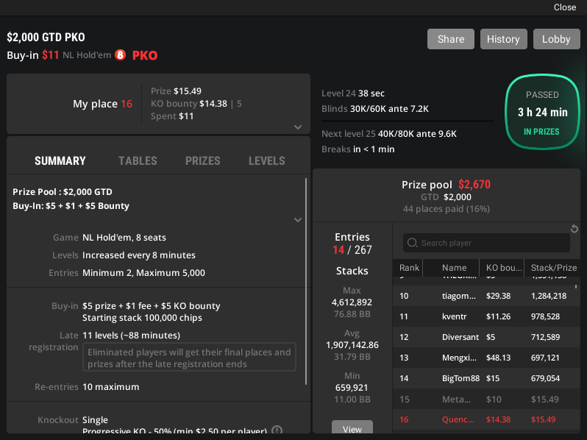This screenshot has width=587, height=440.
Task: Click Blinds 30K/60K ante 7.2K text
Action: click(x=375, y=109)
